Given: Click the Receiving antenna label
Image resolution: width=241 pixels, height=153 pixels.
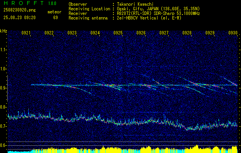Looking at the screenshot, I should pos(88,18).
